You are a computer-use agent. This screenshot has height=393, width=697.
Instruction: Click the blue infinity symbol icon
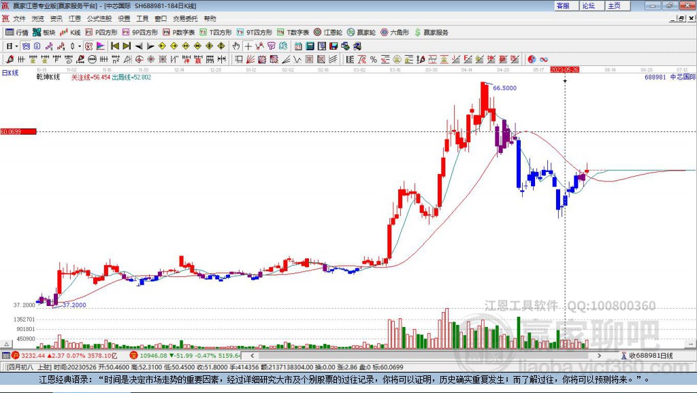pyautogui.click(x=544, y=60)
